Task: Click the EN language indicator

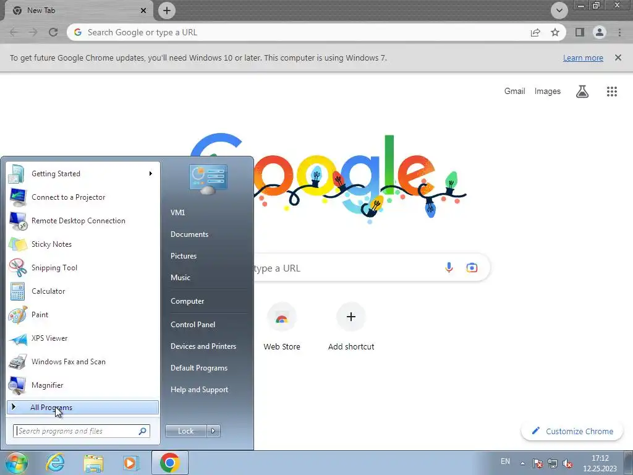Action: [505, 461]
